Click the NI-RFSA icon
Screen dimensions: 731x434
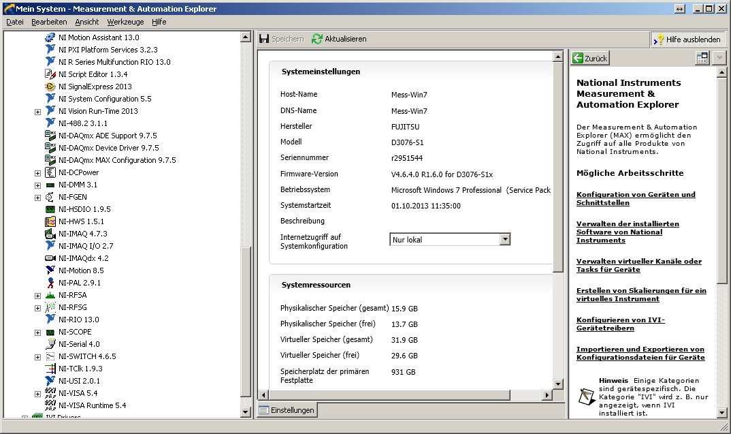click(x=50, y=295)
